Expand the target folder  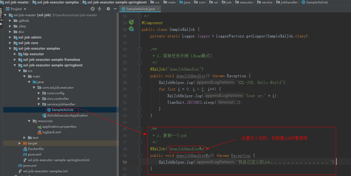point(20,143)
